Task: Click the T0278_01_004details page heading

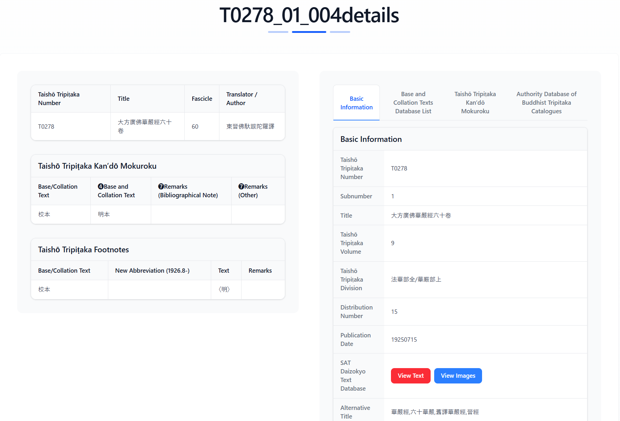Action: (309, 15)
